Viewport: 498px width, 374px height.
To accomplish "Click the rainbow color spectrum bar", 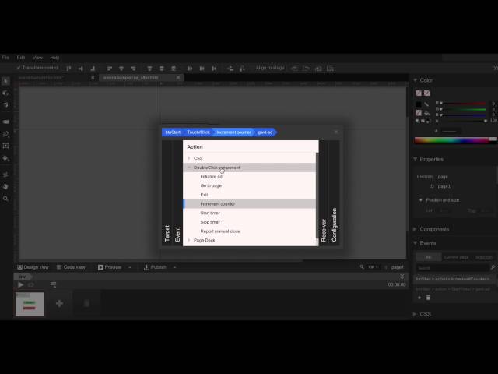I will (x=455, y=140).
